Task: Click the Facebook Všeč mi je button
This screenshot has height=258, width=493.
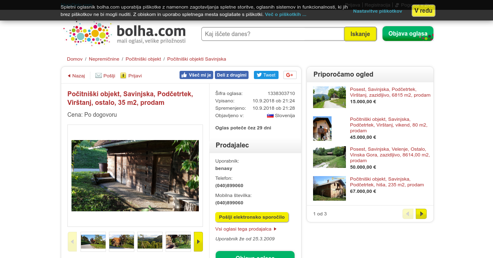Action: 196,75
